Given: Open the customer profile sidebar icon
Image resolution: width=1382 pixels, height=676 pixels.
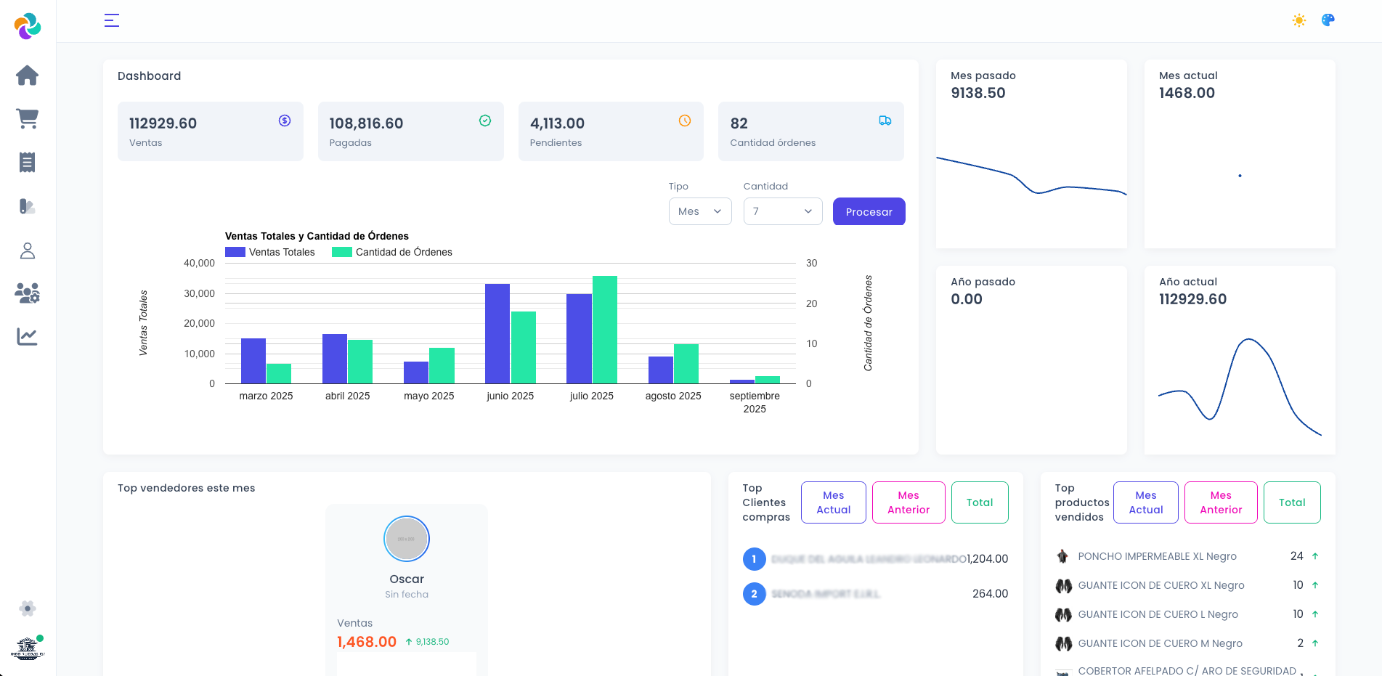Looking at the screenshot, I should pyautogui.click(x=28, y=251).
